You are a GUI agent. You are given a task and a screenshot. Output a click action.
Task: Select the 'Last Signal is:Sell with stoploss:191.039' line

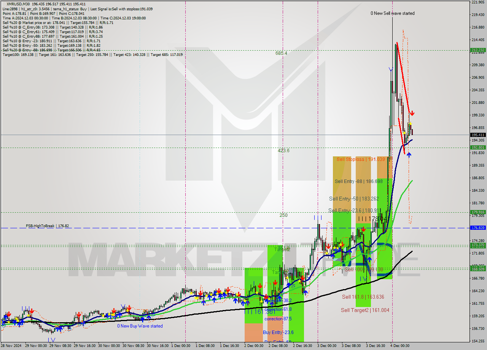tap(121, 9)
